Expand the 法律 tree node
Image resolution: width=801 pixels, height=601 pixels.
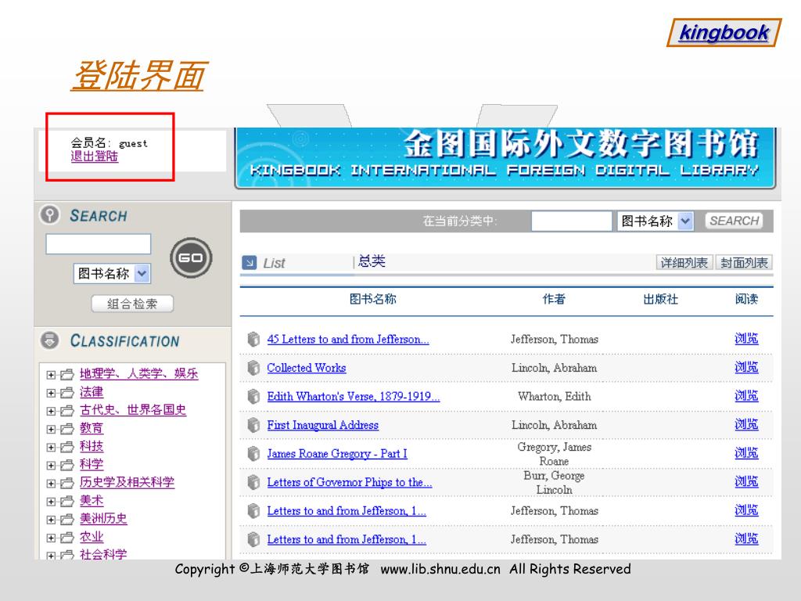coord(51,393)
